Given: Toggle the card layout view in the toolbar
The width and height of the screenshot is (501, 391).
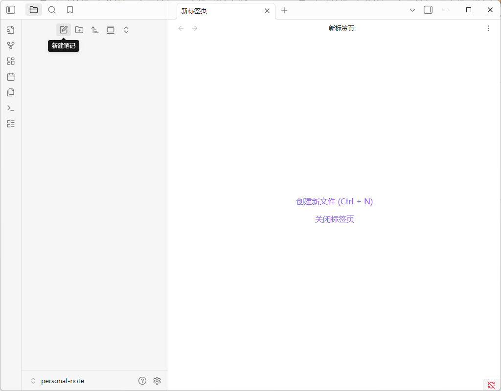Looking at the screenshot, I should point(111,30).
